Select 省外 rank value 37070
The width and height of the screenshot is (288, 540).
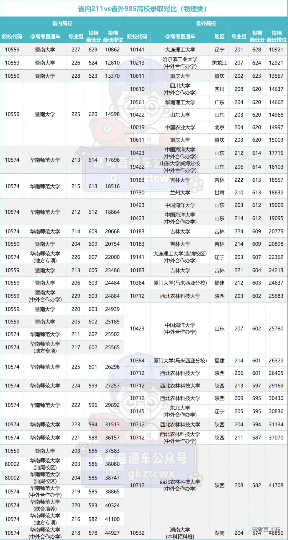(x=276, y=438)
